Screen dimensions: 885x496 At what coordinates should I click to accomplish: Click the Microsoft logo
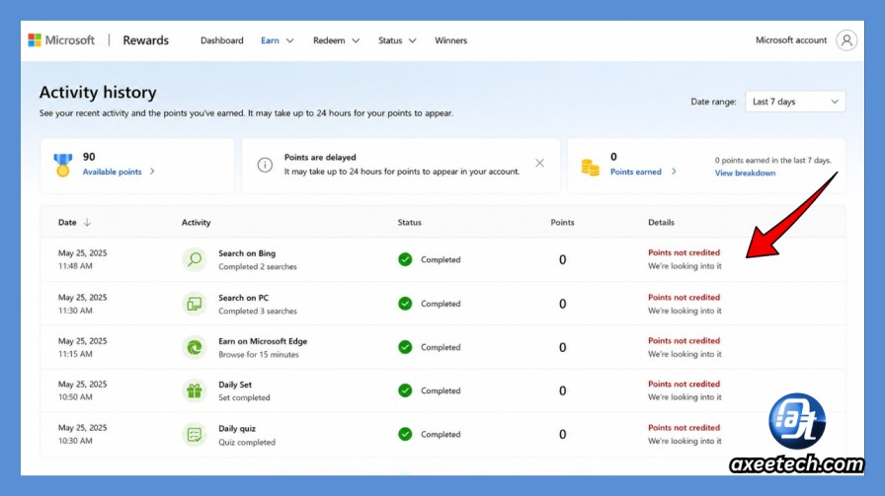pos(61,40)
